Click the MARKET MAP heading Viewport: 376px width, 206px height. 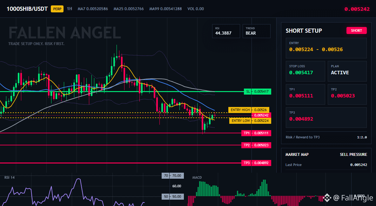tap(297, 155)
